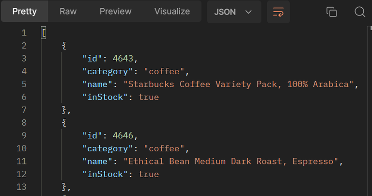372x196 pixels.
Task: Click the "id" key on line 9
Action: (93, 136)
